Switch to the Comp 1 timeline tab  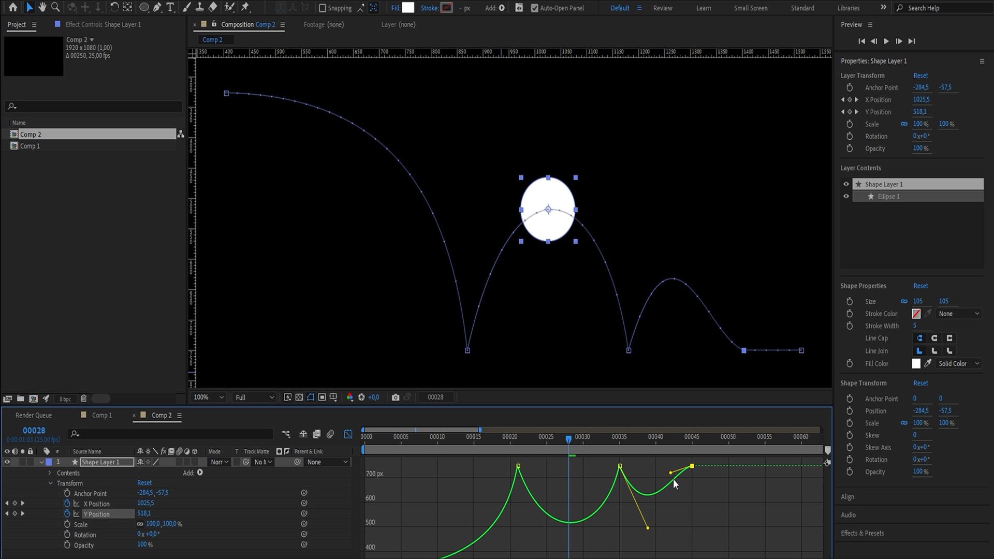101,415
